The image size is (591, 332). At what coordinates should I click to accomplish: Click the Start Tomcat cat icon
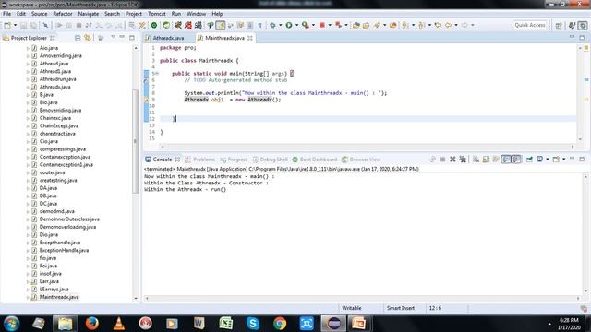point(177,25)
